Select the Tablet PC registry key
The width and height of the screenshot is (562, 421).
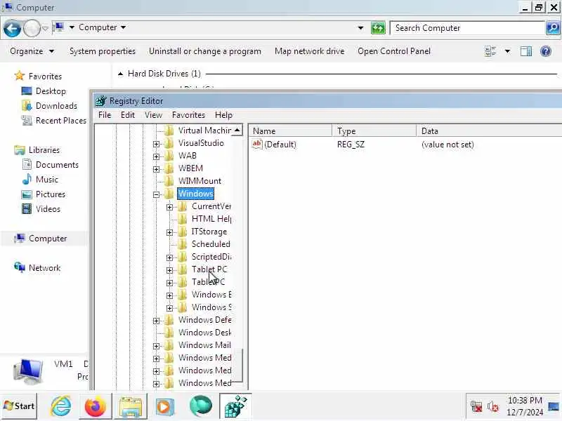pyautogui.click(x=209, y=269)
